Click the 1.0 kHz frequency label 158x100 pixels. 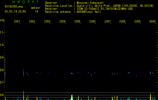click(2, 45)
